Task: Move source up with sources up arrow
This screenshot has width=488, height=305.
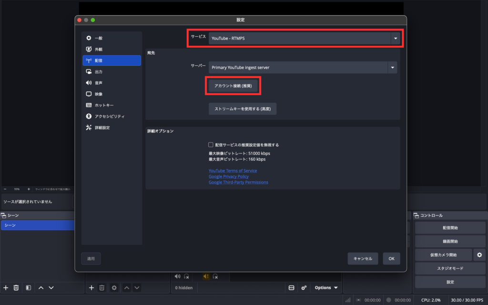Action: (x=126, y=288)
